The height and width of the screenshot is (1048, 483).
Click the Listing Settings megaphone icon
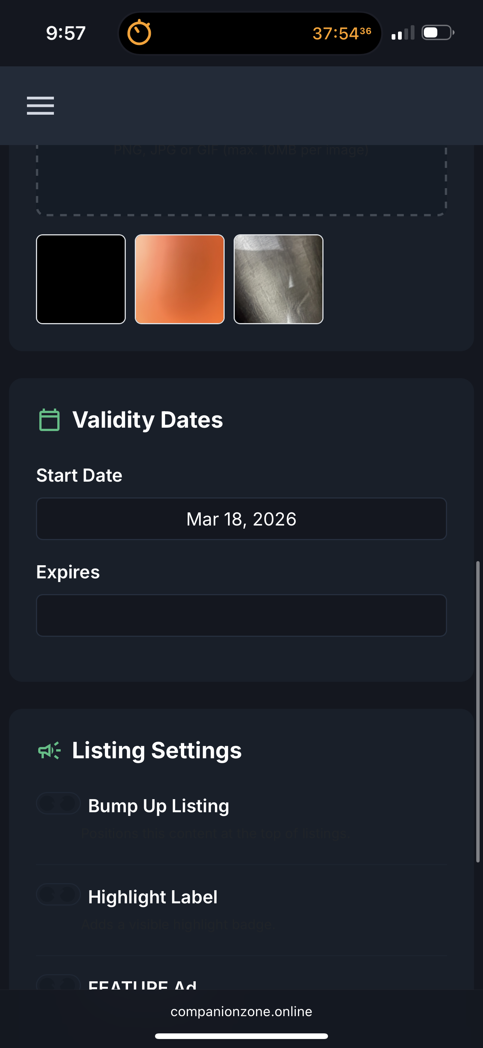tap(49, 750)
